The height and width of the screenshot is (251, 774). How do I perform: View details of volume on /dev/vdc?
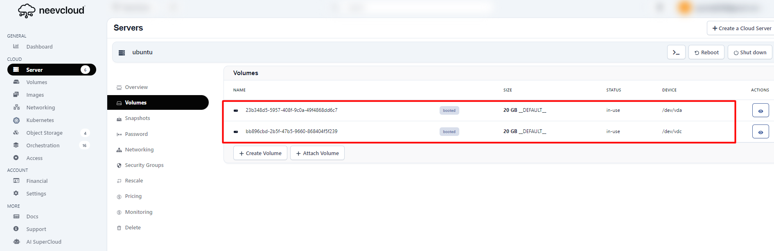coord(760,132)
